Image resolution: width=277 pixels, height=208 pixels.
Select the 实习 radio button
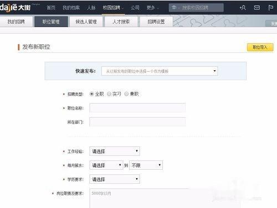point(109,94)
